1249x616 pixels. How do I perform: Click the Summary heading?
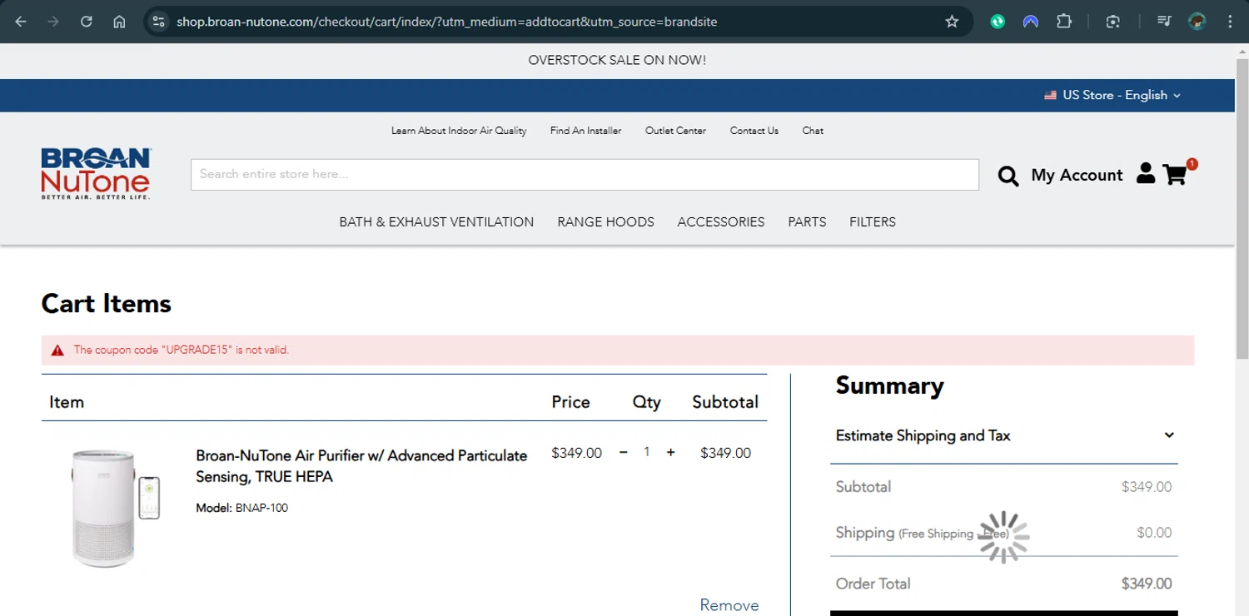(889, 385)
